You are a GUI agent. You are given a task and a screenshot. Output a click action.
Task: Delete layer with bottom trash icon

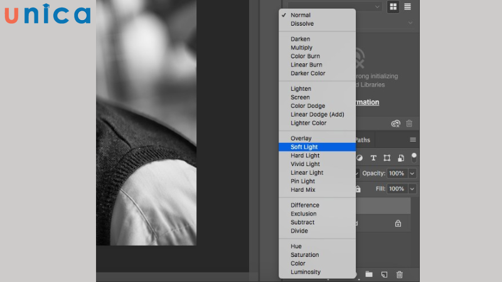400,274
